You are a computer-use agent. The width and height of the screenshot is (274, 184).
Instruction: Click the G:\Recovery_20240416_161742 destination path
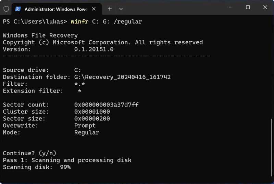coord(122,77)
